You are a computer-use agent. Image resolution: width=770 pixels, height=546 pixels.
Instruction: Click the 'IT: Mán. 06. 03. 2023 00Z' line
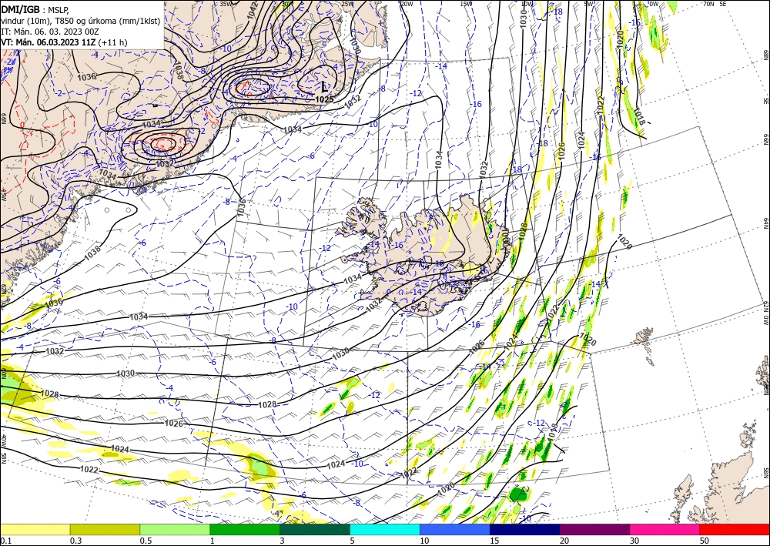(49, 32)
